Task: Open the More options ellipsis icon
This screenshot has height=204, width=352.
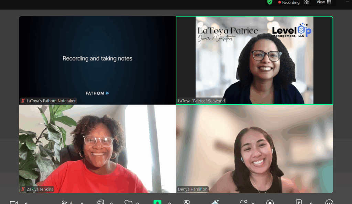Action: tap(329, 202)
